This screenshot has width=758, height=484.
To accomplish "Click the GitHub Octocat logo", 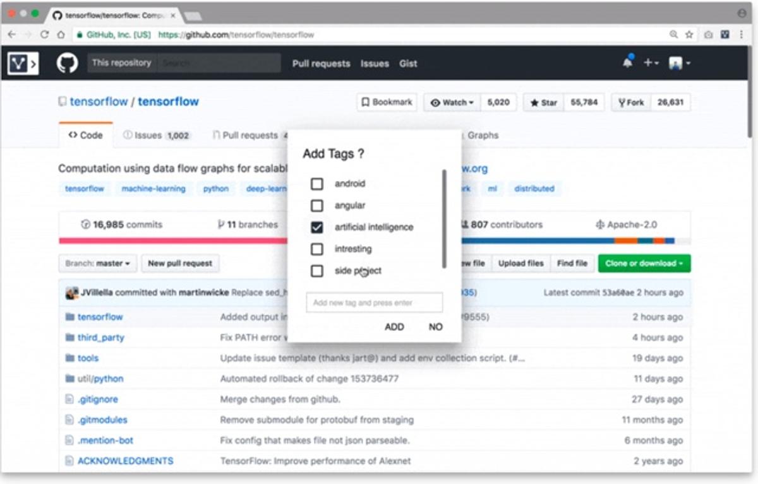I will point(68,63).
